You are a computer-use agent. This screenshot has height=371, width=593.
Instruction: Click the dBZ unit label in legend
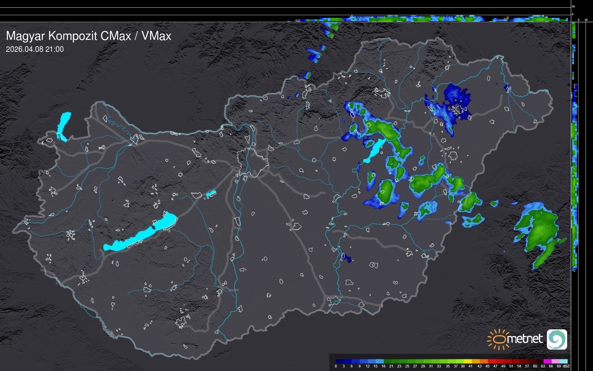tap(566, 366)
